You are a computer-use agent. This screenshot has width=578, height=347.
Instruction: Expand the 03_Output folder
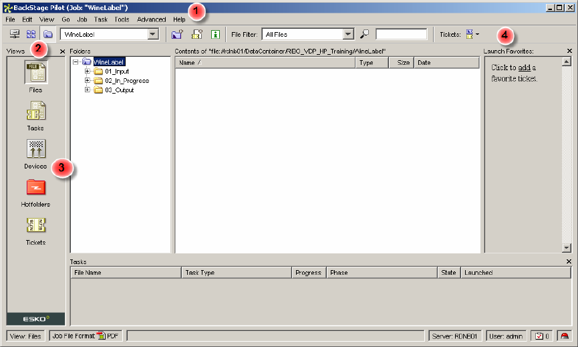coord(88,90)
